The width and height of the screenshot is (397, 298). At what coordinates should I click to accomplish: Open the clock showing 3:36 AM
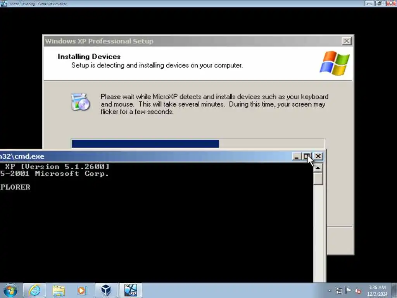click(377, 291)
